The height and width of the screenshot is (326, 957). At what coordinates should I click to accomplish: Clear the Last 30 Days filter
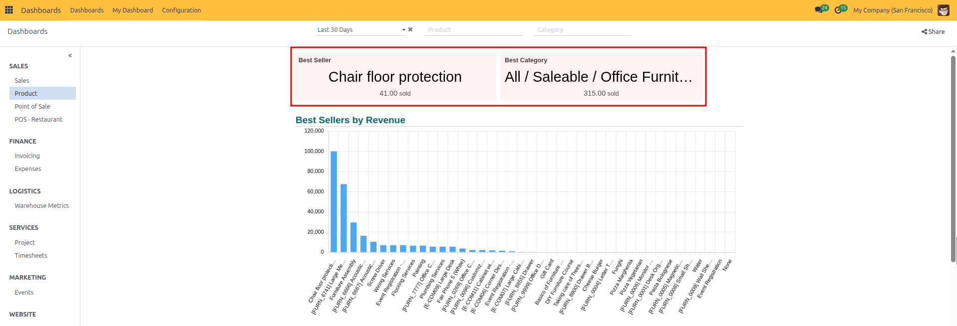pyautogui.click(x=410, y=29)
